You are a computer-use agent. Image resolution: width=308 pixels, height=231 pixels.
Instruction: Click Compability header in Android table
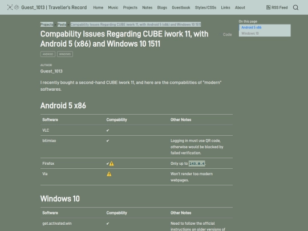pyautogui.click(x=117, y=120)
